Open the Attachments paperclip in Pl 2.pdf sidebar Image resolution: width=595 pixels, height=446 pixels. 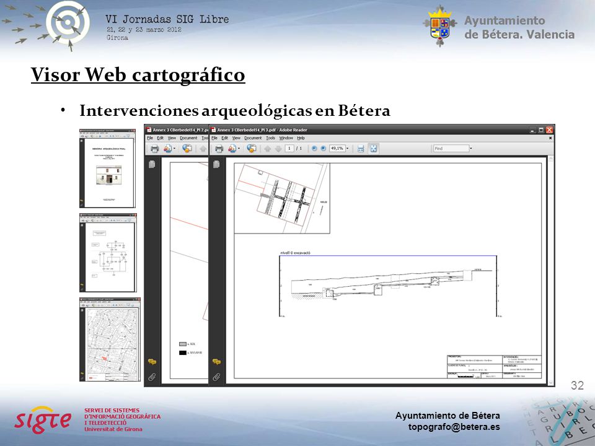coord(152,377)
